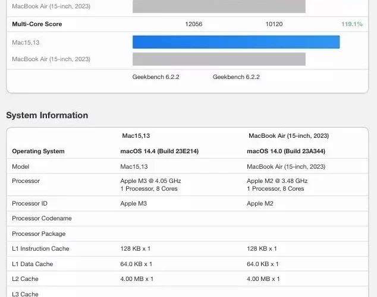
Task: Click the gray MacBook Air multi-core bar
Action: click(219, 59)
